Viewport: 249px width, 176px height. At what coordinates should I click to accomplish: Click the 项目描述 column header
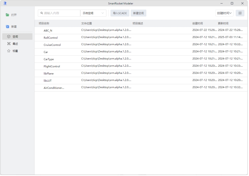(x=138, y=23)
